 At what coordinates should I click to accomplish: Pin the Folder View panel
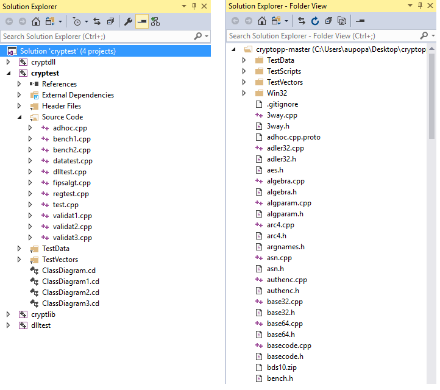coord(420,5)
